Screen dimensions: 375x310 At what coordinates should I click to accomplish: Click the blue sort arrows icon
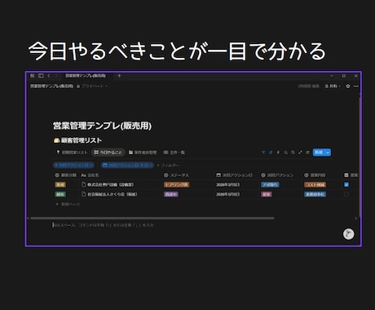pyautogui.click(x=271, y=153)
